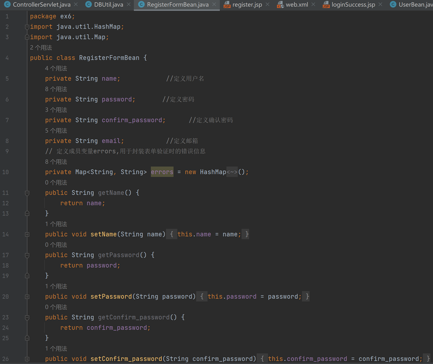
Task: Click the comment '//定义用户名'
Action: (185, 78)
